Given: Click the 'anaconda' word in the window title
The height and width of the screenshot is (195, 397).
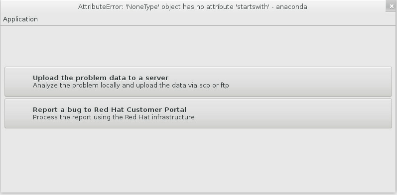Looking at the screenshot, I should 291,7.
